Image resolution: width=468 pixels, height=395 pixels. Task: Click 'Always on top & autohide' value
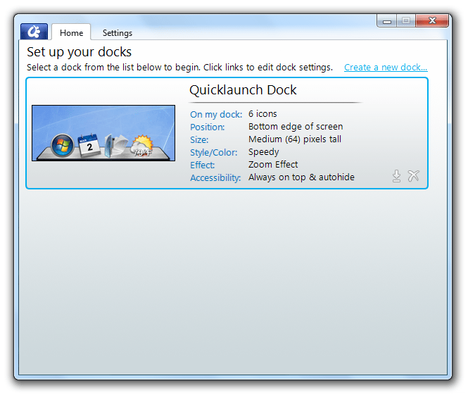click(x=301, y=177)
